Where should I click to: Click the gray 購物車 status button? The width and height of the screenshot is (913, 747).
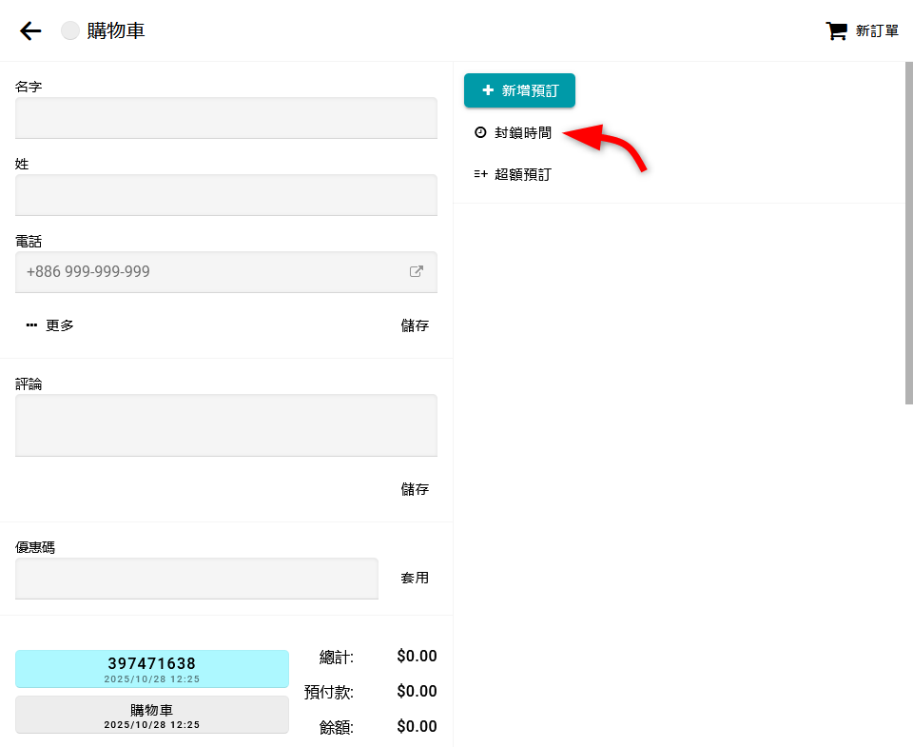[152, 715]
